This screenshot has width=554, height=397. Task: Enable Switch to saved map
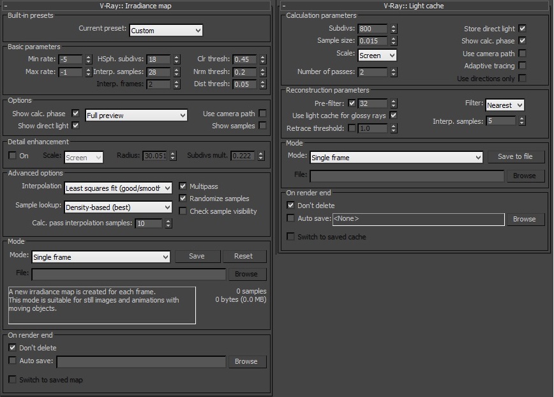[12, 379]
